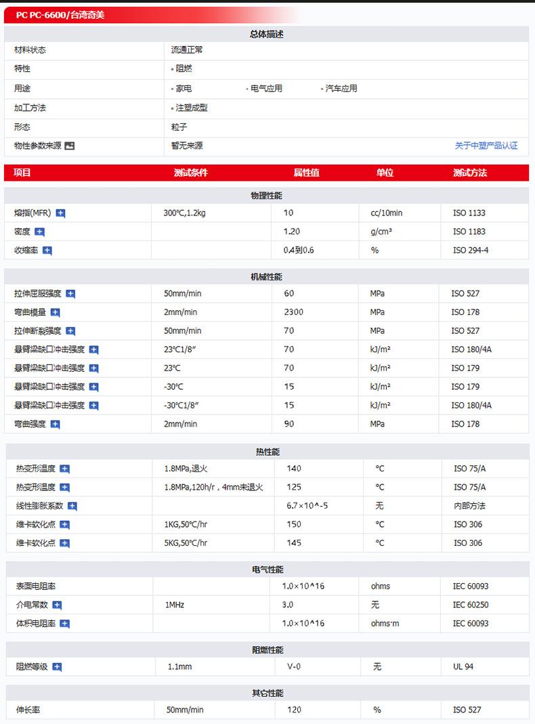Click plus icon in 悬臂梁缺口冲击强度 23°C ISO 179 row
The width and height of the screenshot is (535, 724).
93,368
